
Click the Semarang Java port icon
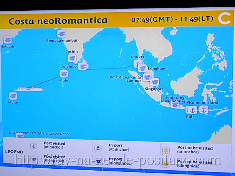point(175,105)
